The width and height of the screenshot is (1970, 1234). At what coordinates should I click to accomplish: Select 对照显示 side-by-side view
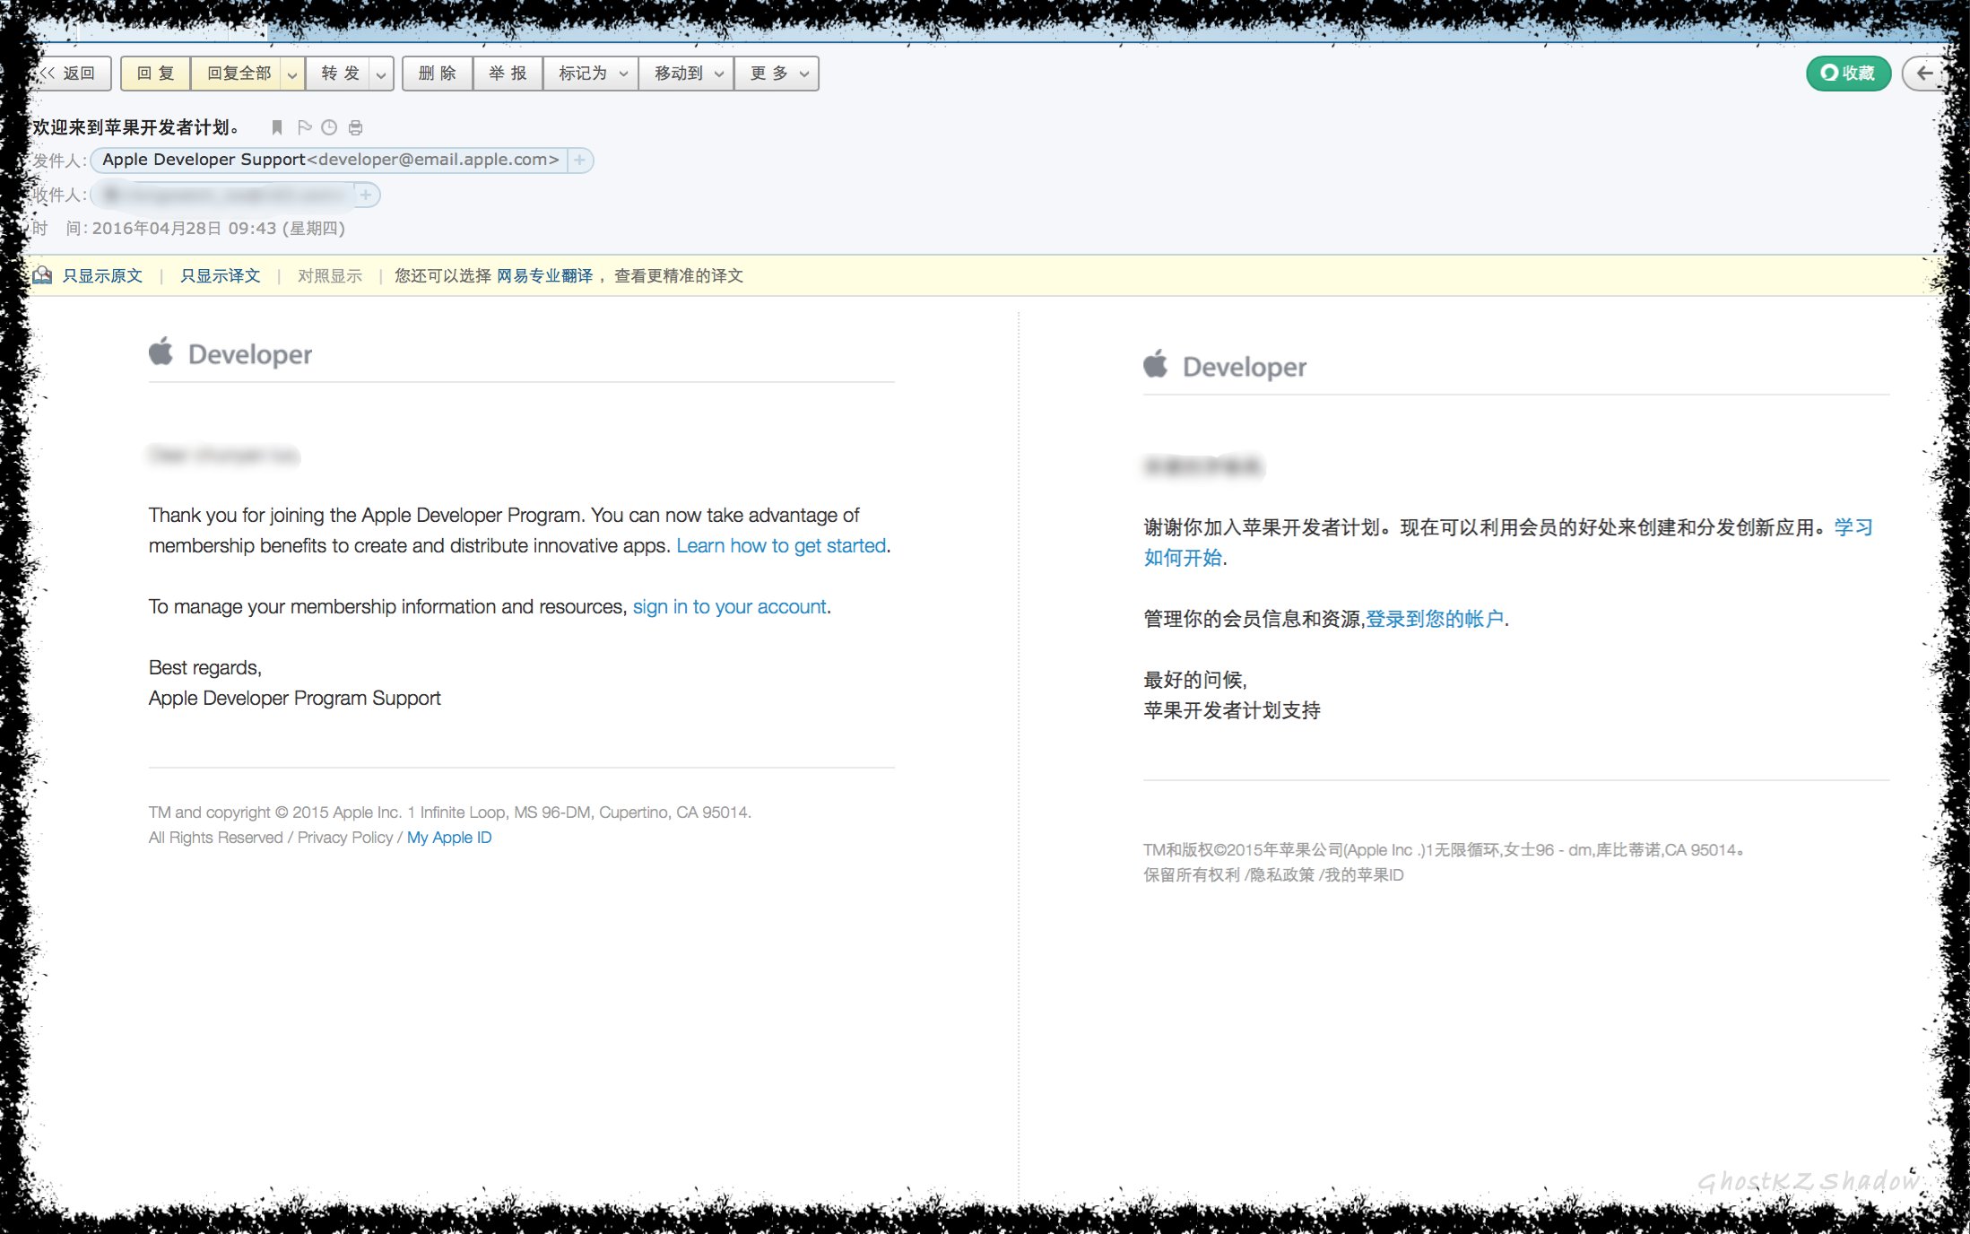point(329,276)
